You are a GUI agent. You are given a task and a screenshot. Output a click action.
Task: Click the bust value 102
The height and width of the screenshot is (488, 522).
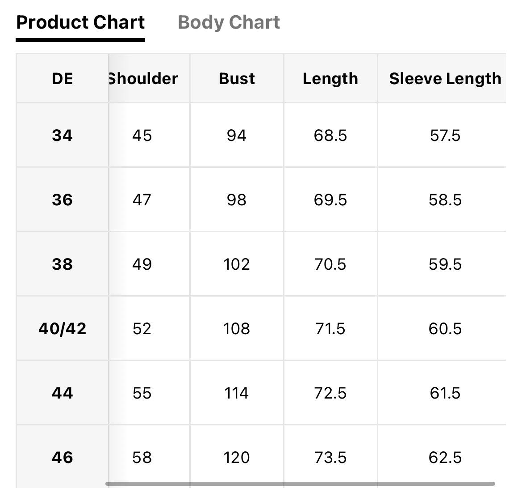(x=237, y=264)
